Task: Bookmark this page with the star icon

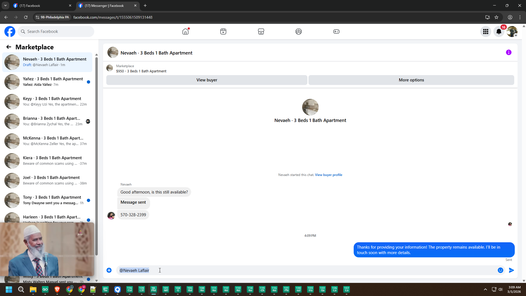Action: tap(496, 17)
